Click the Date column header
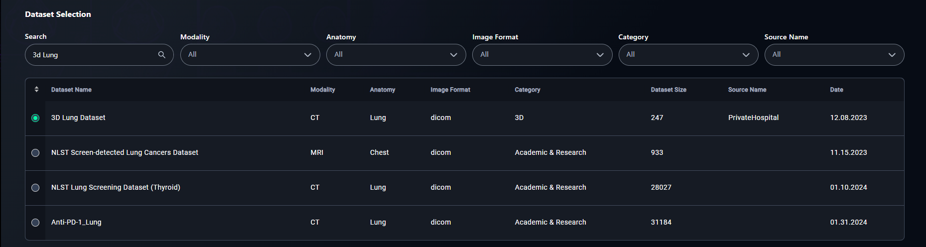The width and height of the screenshot is (926, 247). 836,90
